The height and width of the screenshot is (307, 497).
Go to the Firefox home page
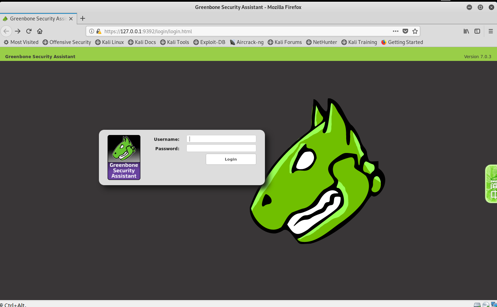tap(40, 31)
